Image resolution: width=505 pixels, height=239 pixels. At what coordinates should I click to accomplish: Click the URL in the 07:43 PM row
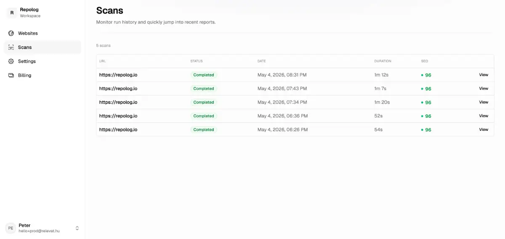tap(118, 88)
